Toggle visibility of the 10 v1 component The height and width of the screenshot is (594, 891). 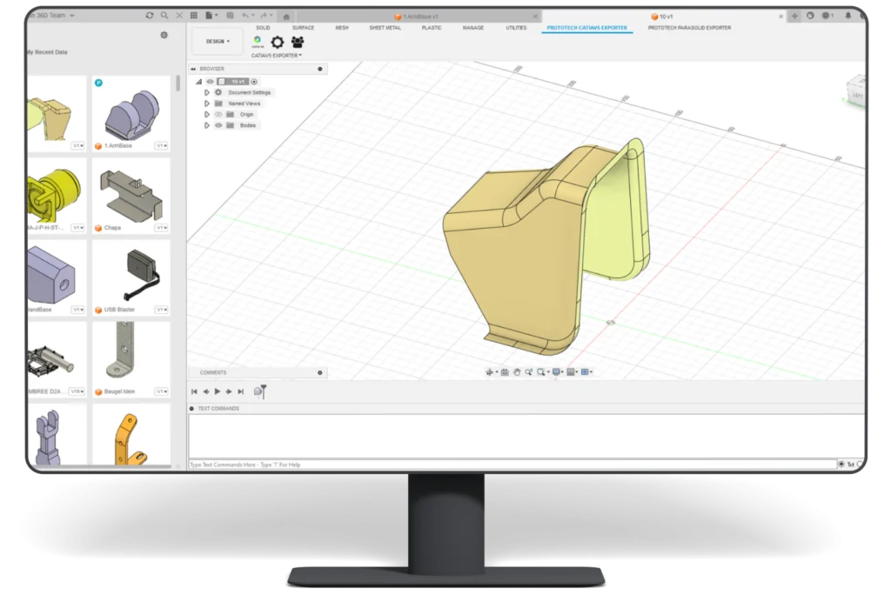pos(210,82)
